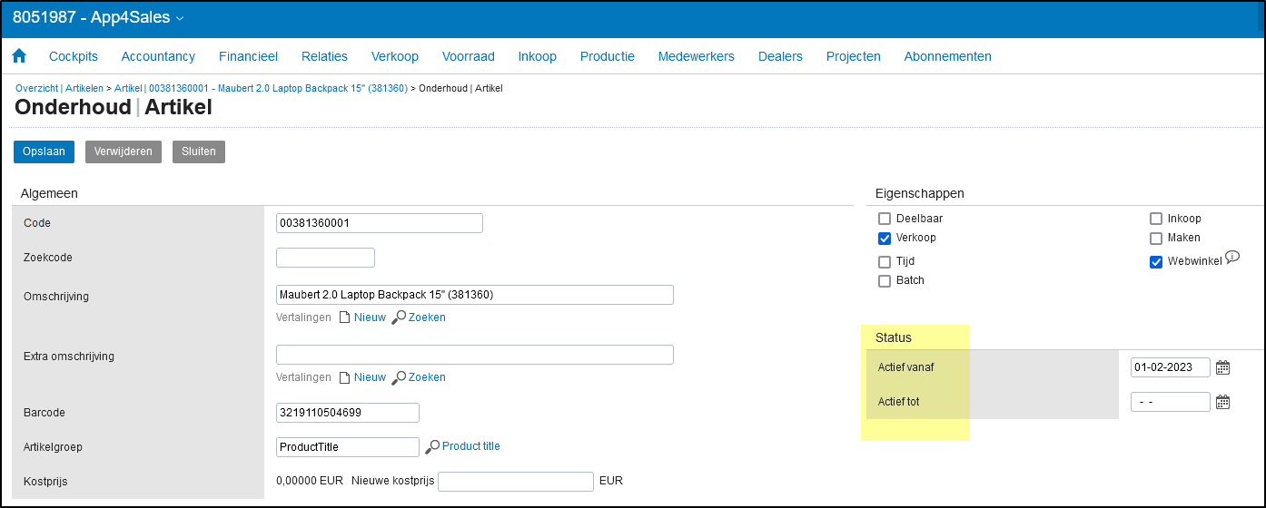Uncheck the Verkoop checkbox

click(885, 238)
